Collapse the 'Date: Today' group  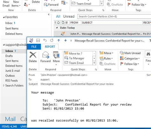pos(57,28)
